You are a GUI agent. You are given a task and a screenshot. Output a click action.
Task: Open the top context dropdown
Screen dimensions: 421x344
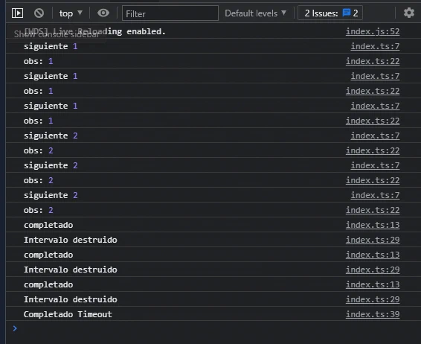[71, 13]
